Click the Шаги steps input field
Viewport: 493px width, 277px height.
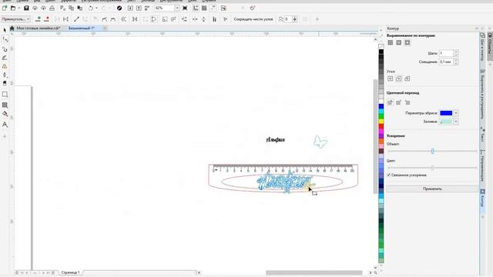click(446, 53)
